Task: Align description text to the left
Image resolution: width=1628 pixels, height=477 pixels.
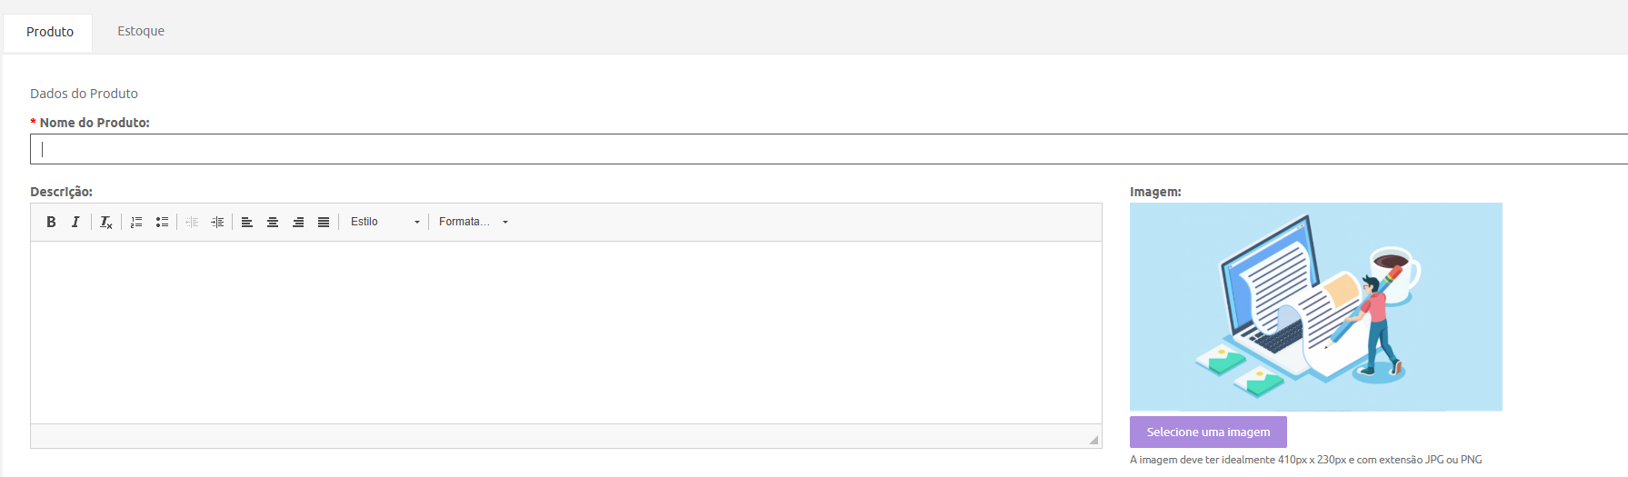Action: [246, 222]
